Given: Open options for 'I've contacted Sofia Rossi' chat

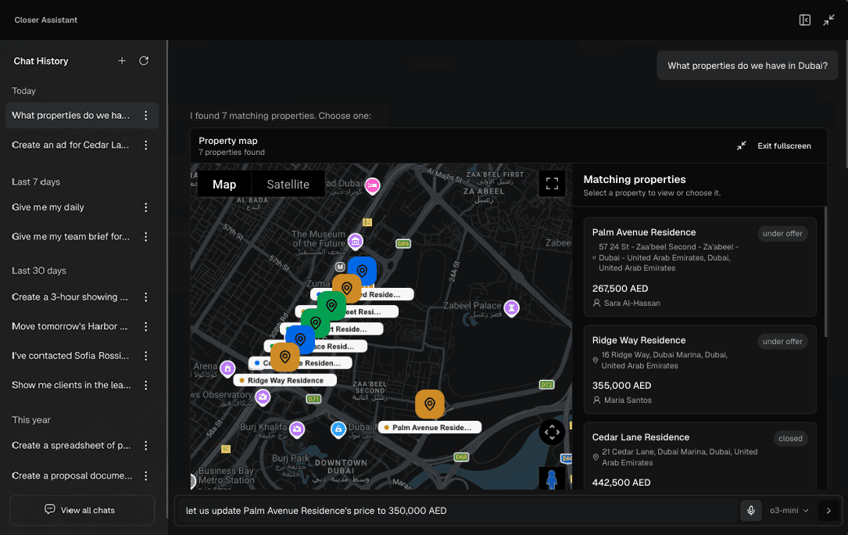Looking at the screenshot, I should (146, 356).
